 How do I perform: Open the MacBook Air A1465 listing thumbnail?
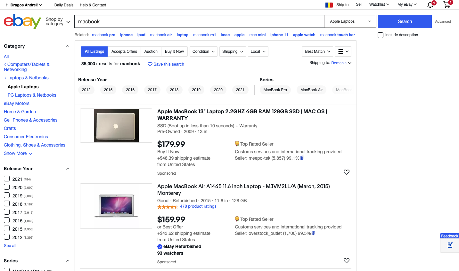116,206
